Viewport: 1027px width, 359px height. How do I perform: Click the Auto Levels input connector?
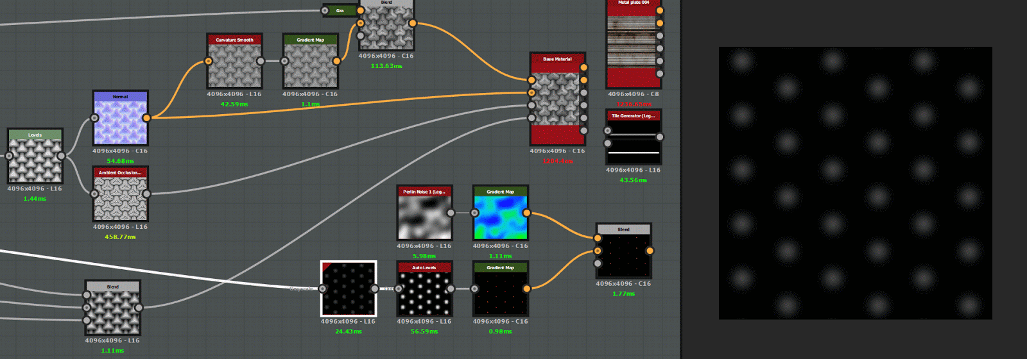[x=399, y=288]
